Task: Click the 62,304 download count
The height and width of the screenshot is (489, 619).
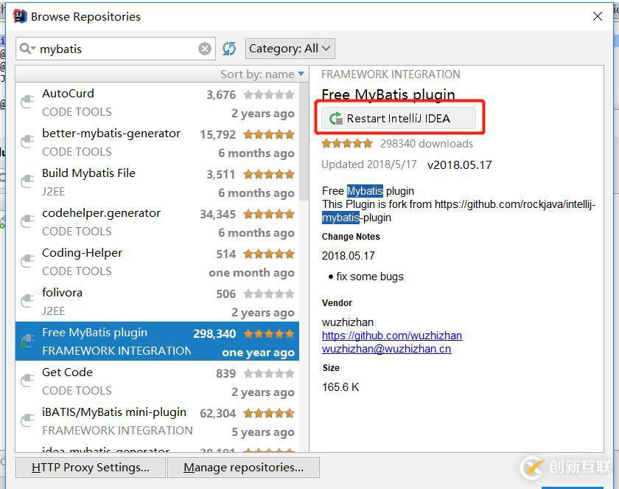Action: click(x=218, y=414)
